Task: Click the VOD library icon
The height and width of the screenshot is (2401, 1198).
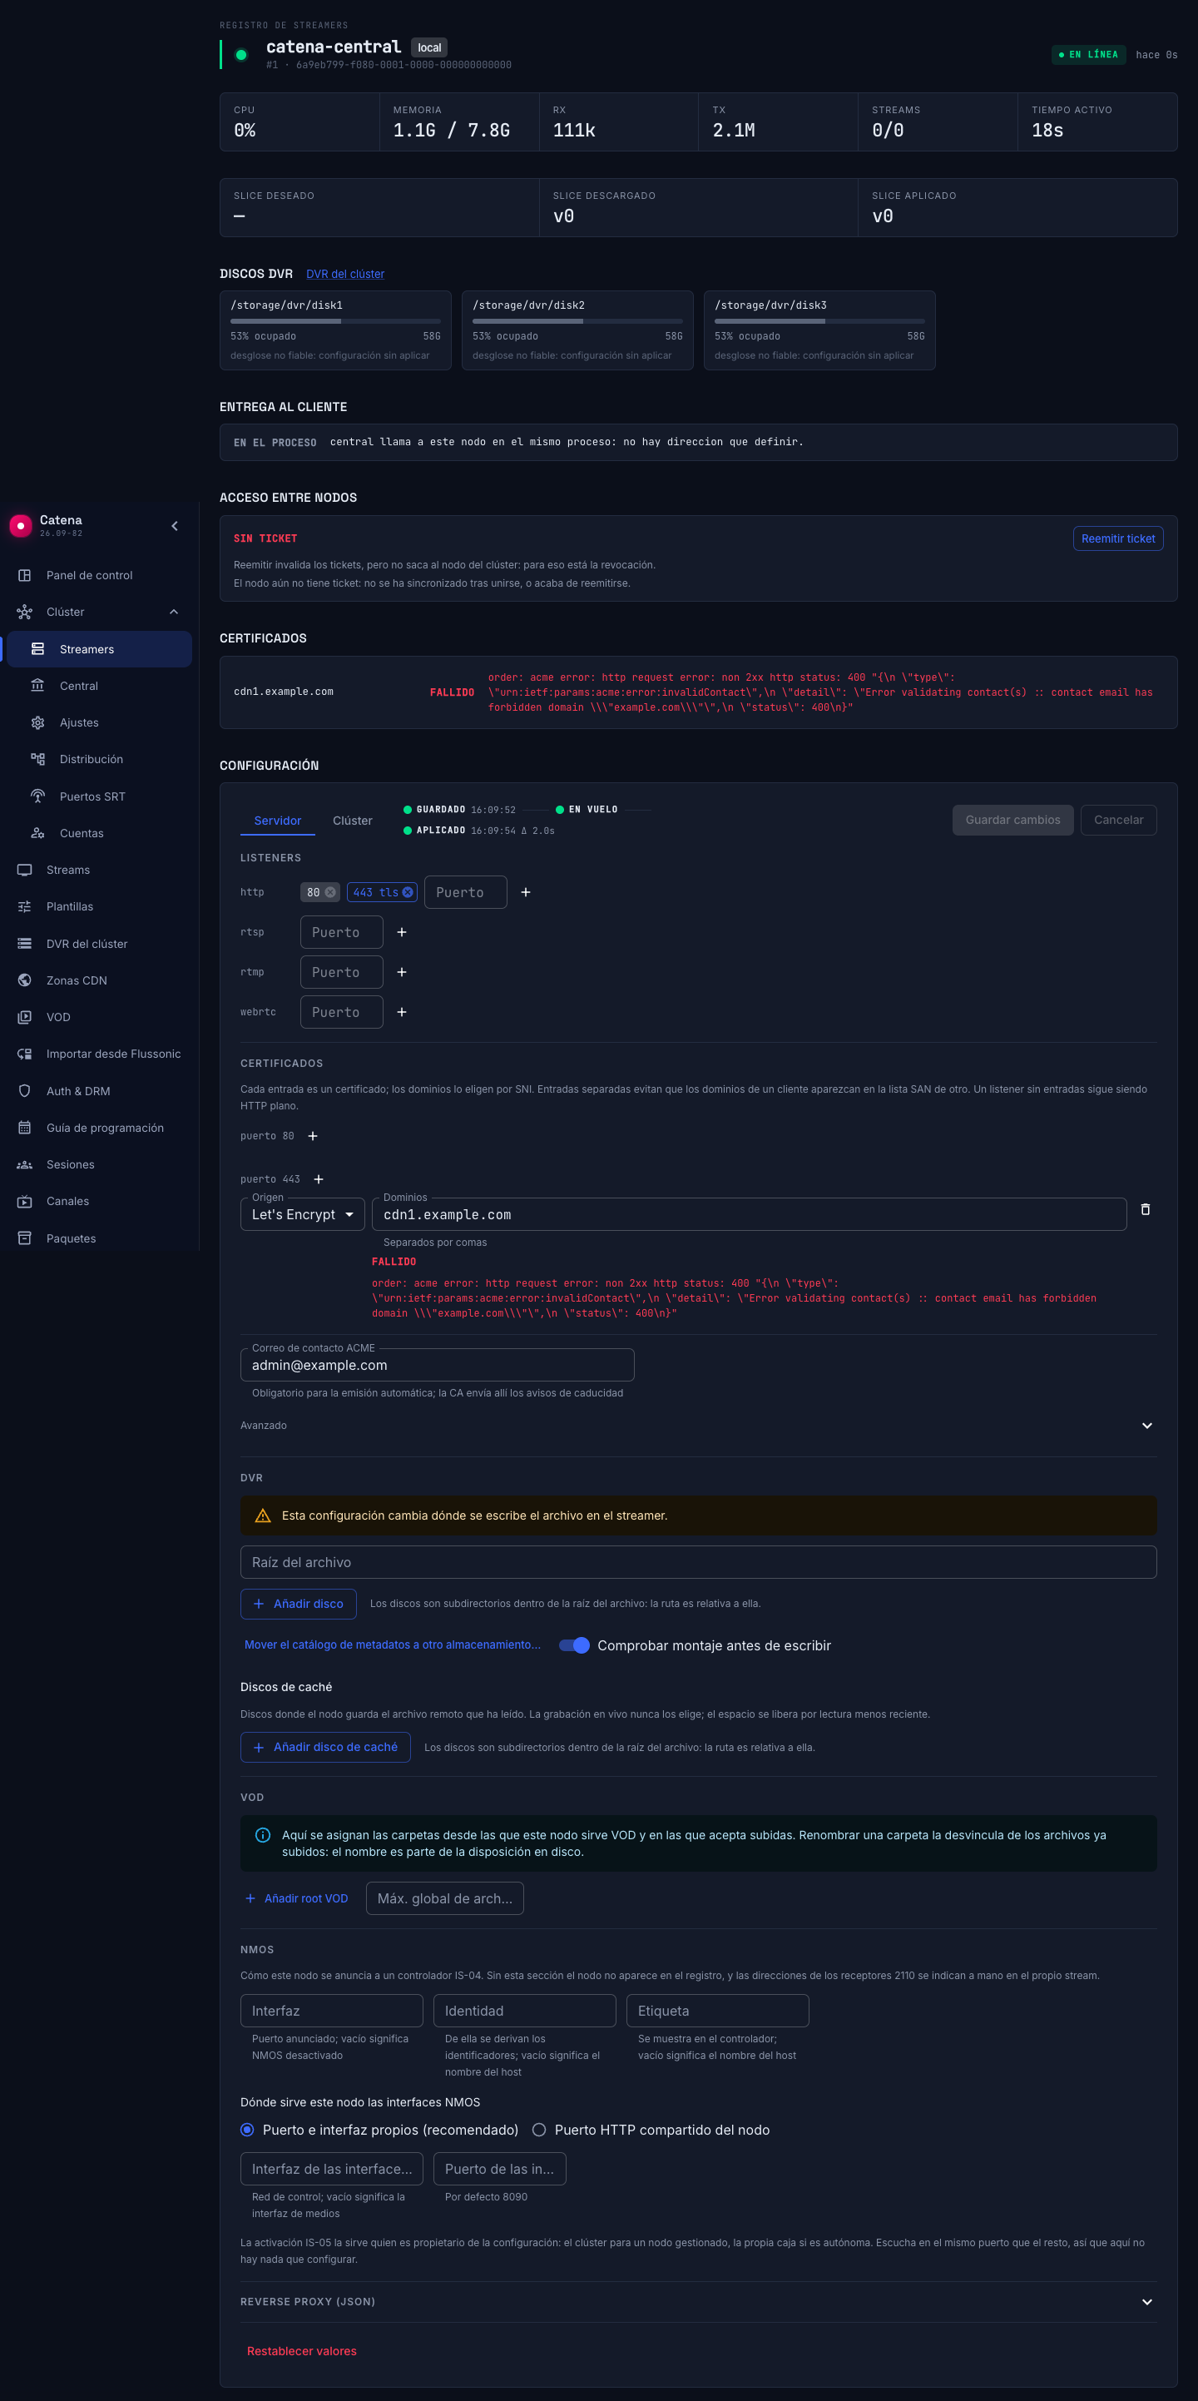Action: (x=25, y=1017)
